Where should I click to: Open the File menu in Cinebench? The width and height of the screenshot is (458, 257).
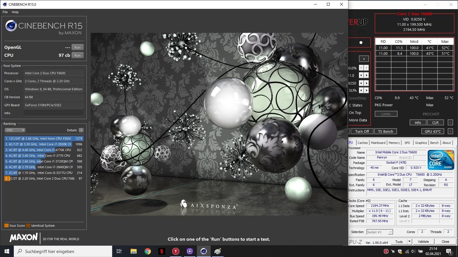(x=5, y=12)
